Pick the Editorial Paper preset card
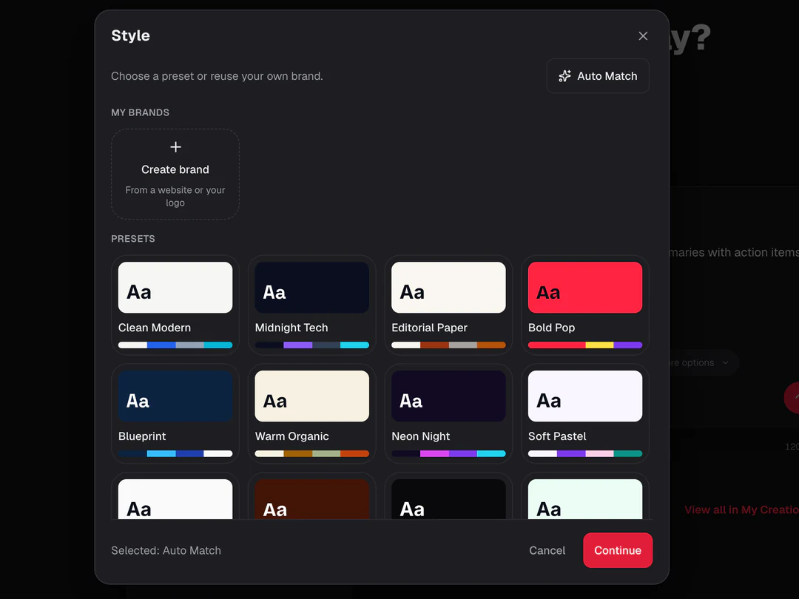Viewport: 799px width, 599px height. point(448,305)
